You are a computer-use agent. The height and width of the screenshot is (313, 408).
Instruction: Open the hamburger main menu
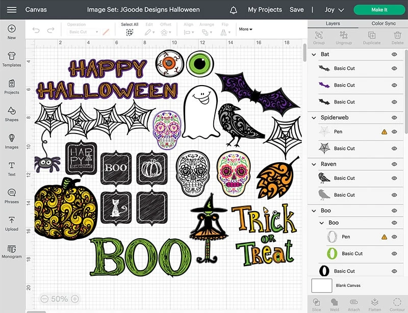[11, 10]
